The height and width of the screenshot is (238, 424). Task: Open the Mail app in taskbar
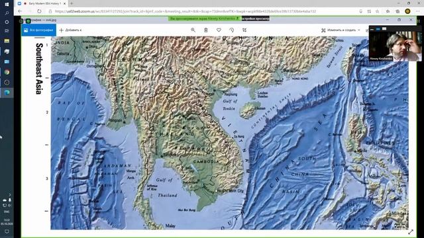[x=7, y=61]
